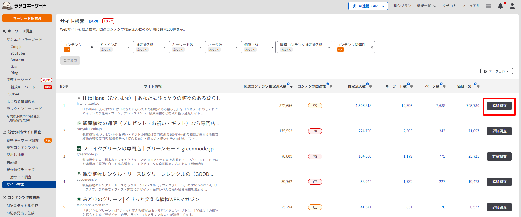The image size is (521, 217).
Task: Open the ドメイン名 filter dropdown
Action: [x=114, y=47]
